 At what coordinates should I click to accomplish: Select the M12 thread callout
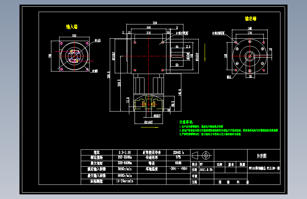pyautogui.click(x=229, y=77)
